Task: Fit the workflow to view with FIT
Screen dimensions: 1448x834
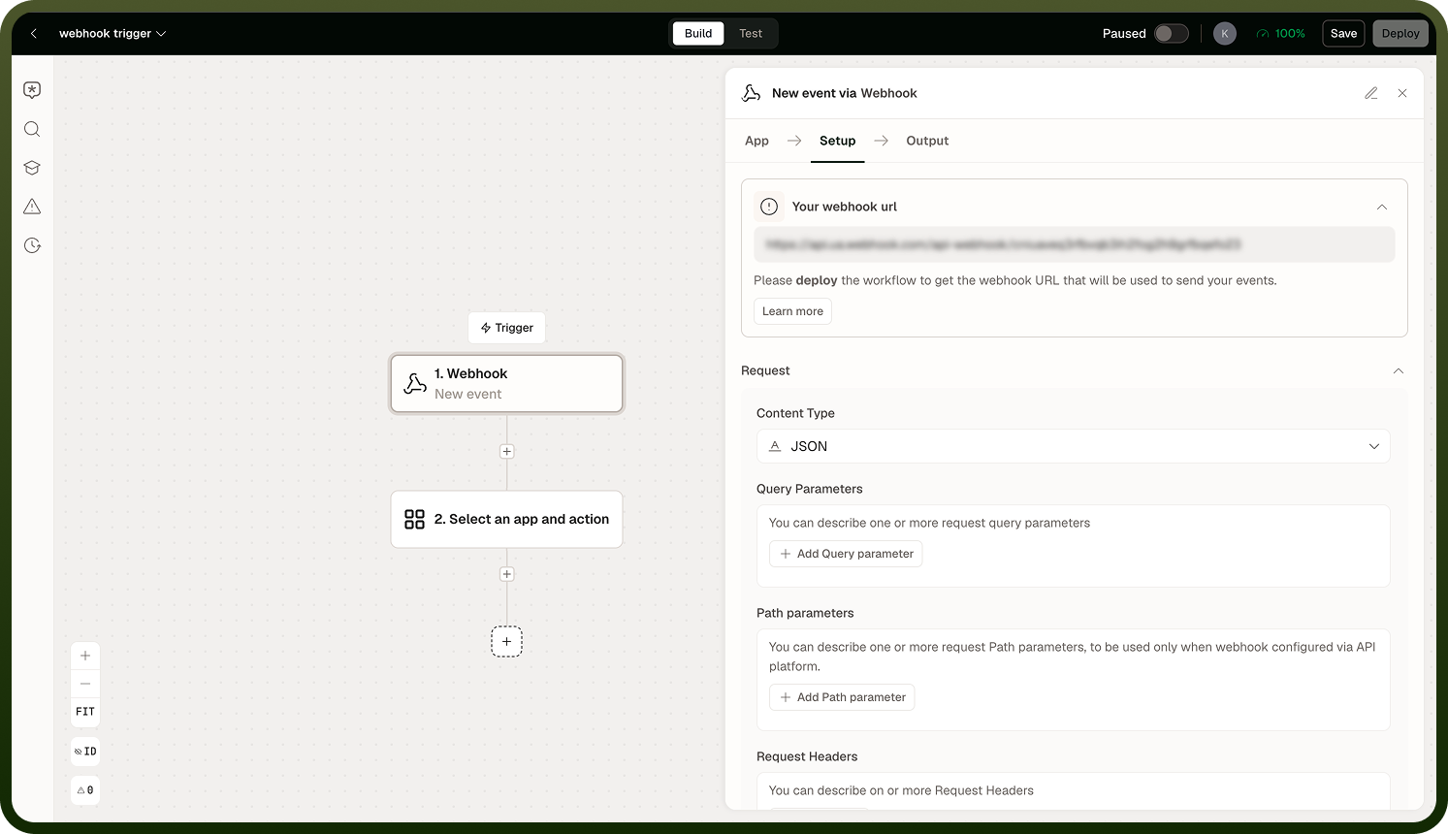Action: [85, 712]
